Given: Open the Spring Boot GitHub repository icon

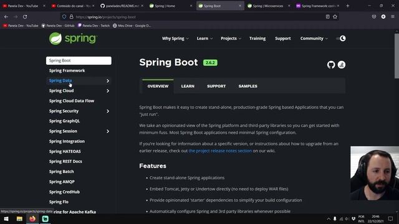Looking at the screenshot, I should point(331,65).
